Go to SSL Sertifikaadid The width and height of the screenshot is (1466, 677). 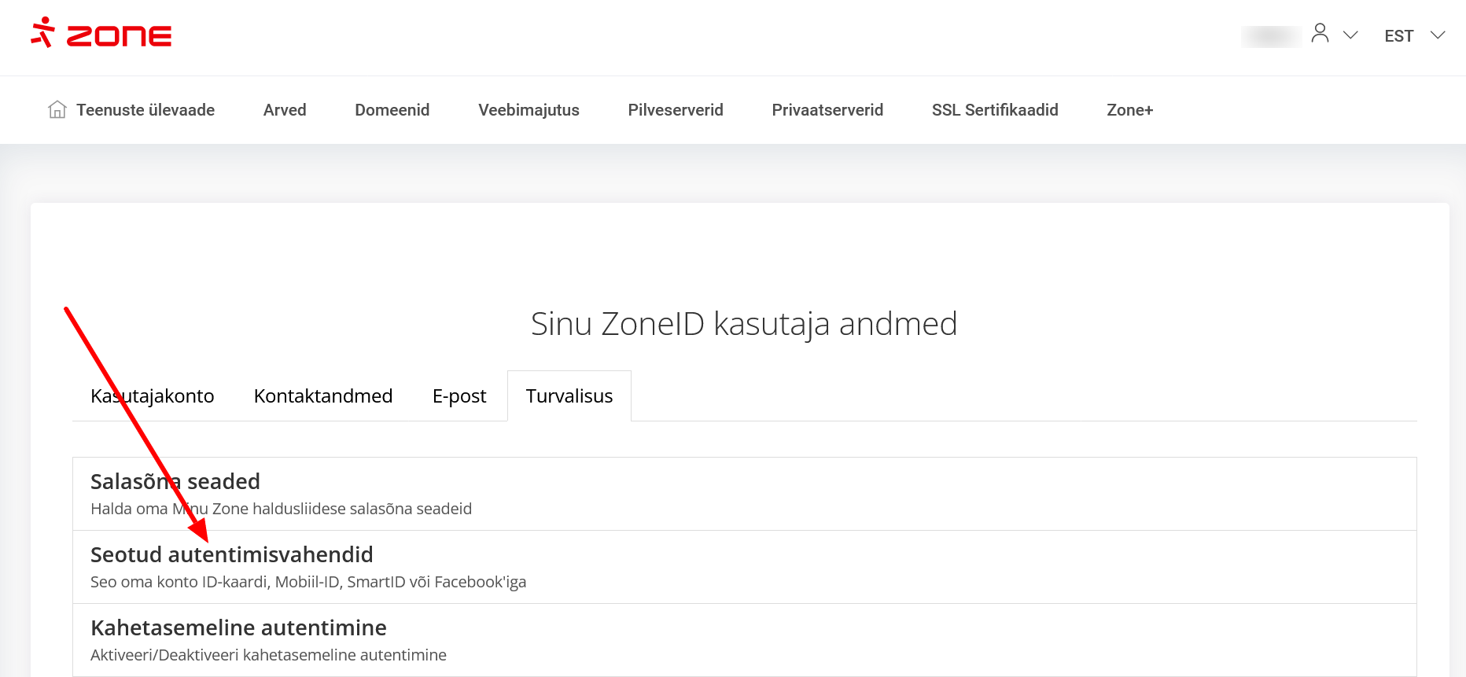click(995, 110)
